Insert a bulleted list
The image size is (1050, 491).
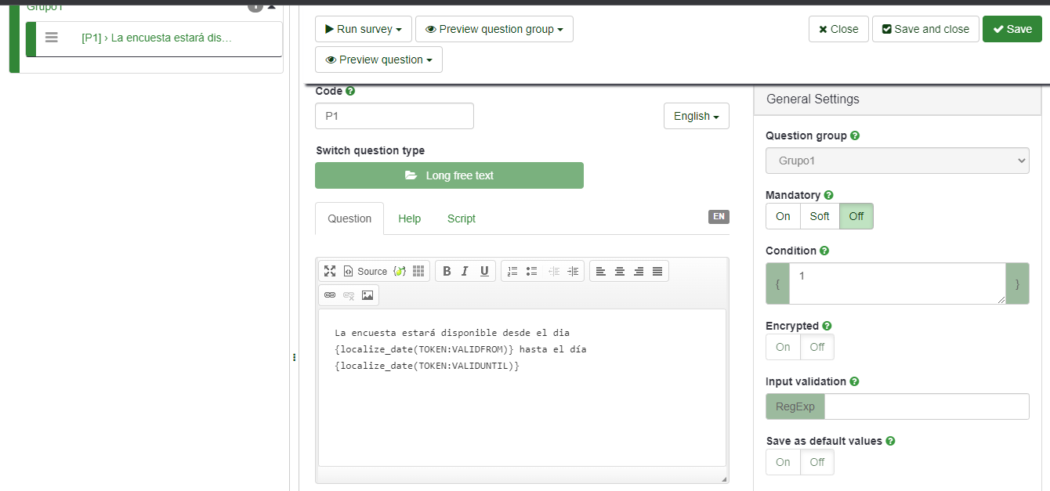point(532,271)
